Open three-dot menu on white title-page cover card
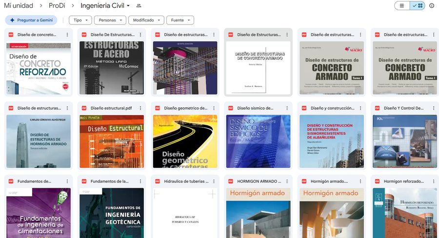Image resolution: width=439 pixels, height=238 pixels. [287, 35]
